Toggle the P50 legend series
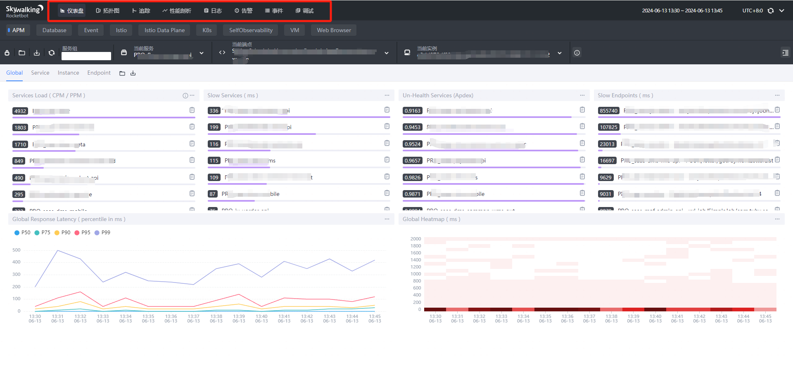This screenshot has height=379, width=793. tap(22, 233)
